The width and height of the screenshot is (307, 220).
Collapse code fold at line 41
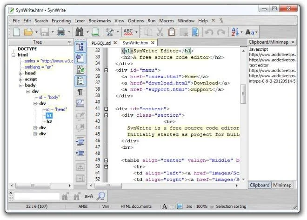[x=106, y=109]
